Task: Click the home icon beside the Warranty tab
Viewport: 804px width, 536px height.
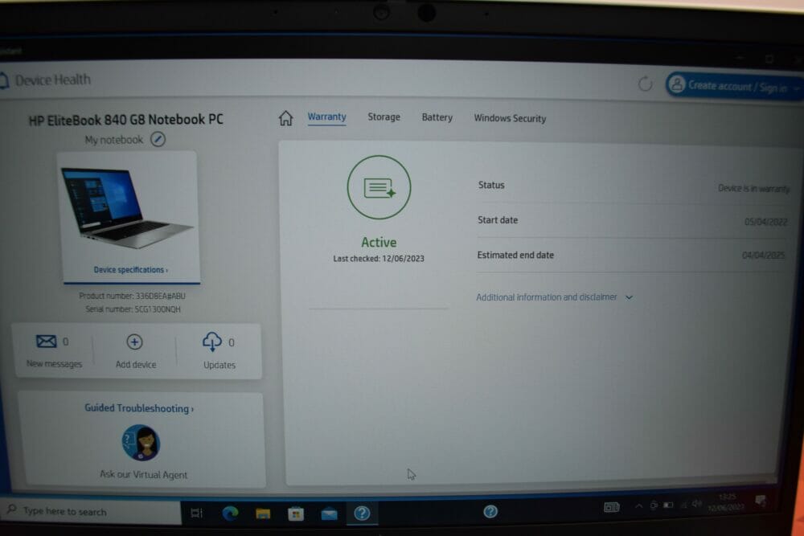Action: click(285, 118)
